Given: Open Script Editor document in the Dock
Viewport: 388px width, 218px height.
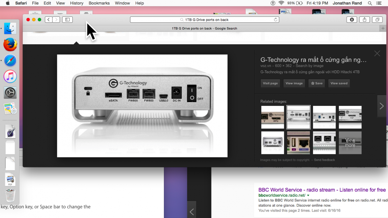Looking at the screenshot, I should tap(10, 131).
